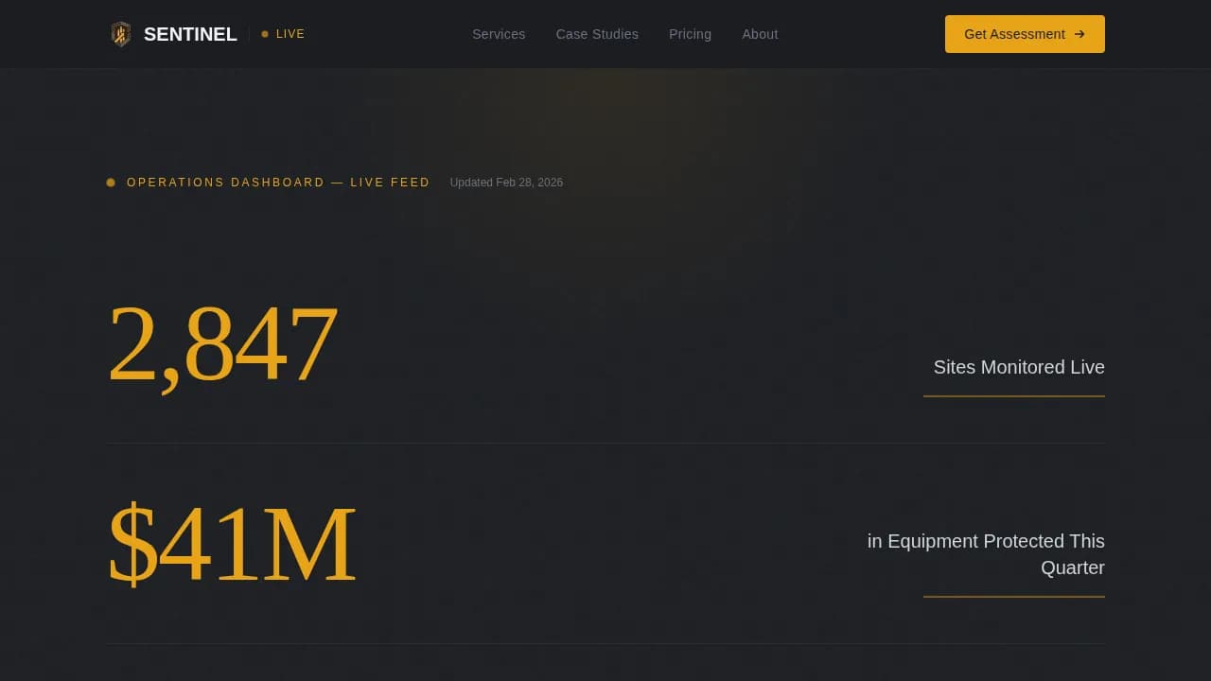Click the gold underline below Equipment Protected label
The width and height of the screenshot is (1211, 681).
coord(1013,597)
